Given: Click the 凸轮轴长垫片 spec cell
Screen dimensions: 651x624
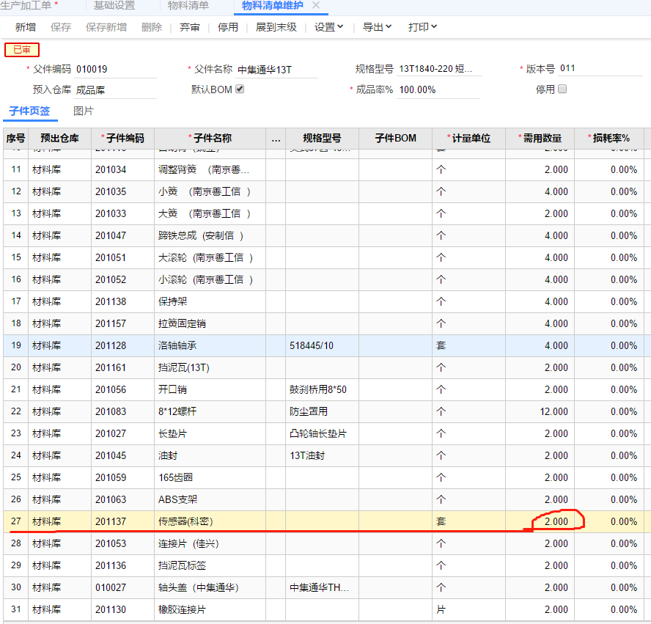Looking at the screenshot, I should click(x=322, y=434).
